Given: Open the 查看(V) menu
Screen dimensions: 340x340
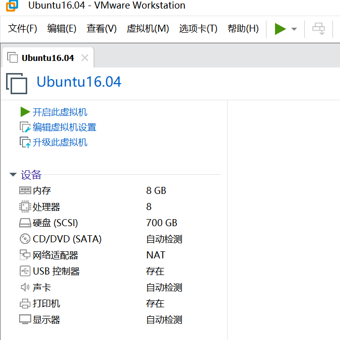Looking at the screenshot, I should tap(101, 29).
